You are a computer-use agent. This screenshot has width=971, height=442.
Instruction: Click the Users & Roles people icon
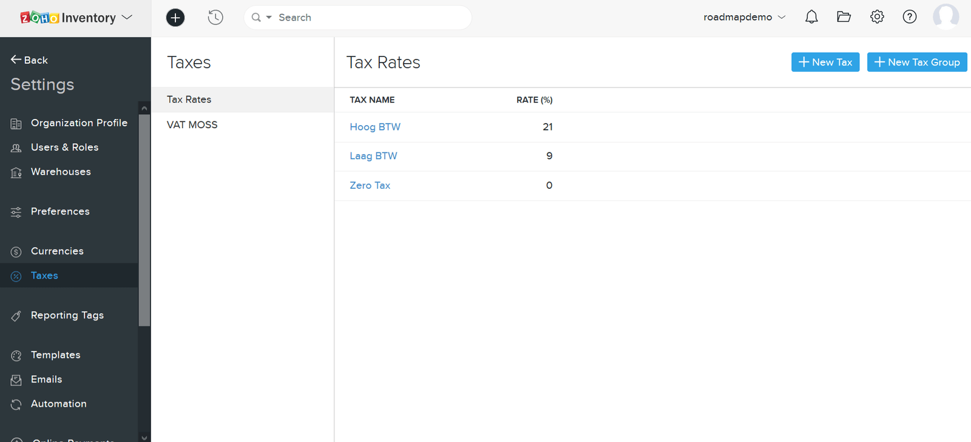(16, 148)
